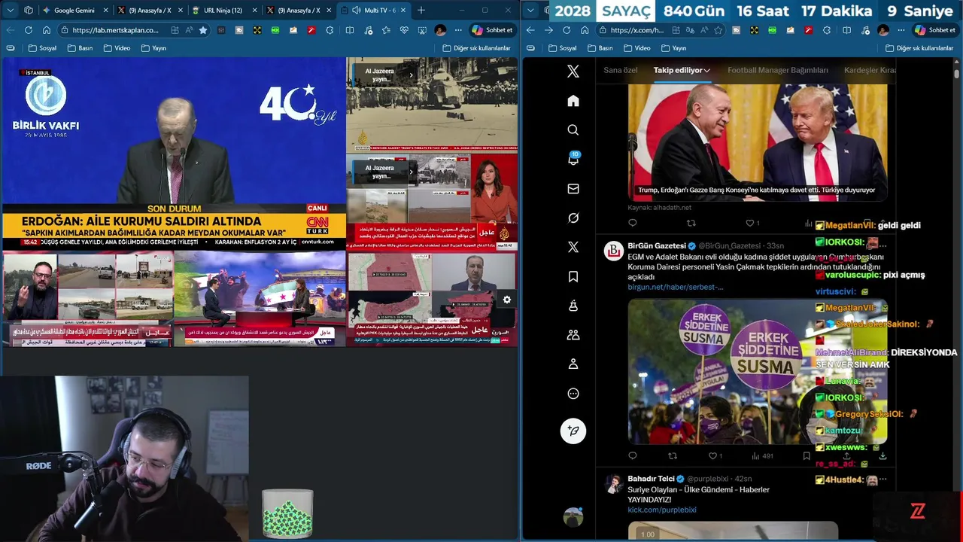Open Multi TV settings gear icon
The width and height of the screenshot is (963, 542).
pyautogui.click(x=507, y=300)
